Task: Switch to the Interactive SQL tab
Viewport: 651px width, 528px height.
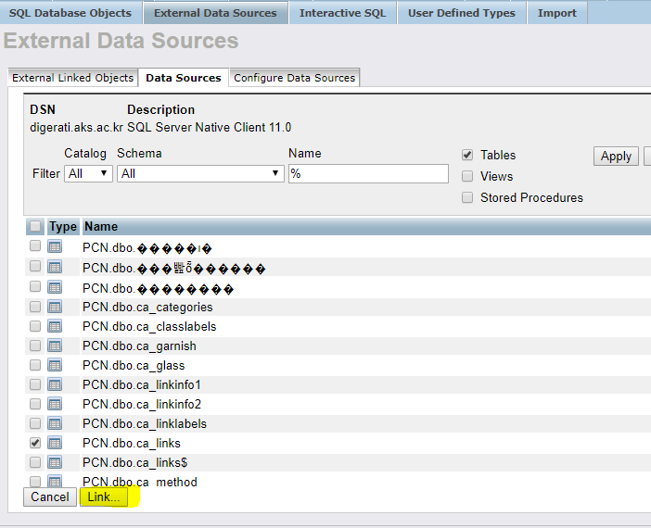Action: point(342,13)
